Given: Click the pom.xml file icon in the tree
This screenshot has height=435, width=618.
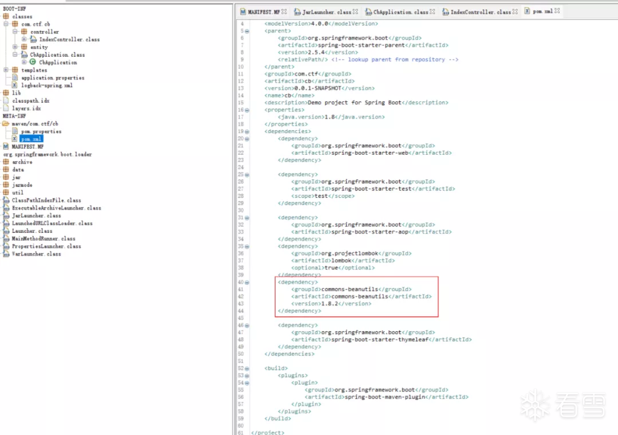Looking at the screenshot, I should tap(14, 139).
